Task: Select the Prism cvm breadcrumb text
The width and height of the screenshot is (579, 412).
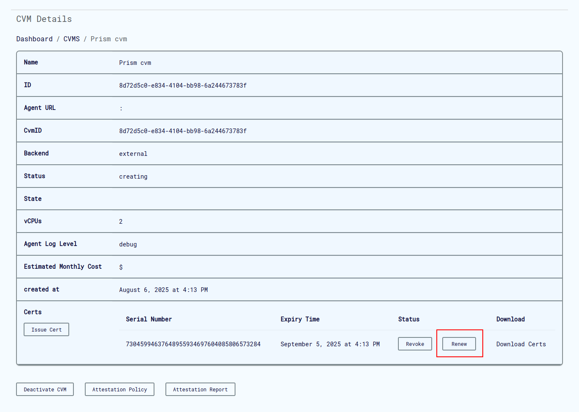Action: (x=108, y=39)
